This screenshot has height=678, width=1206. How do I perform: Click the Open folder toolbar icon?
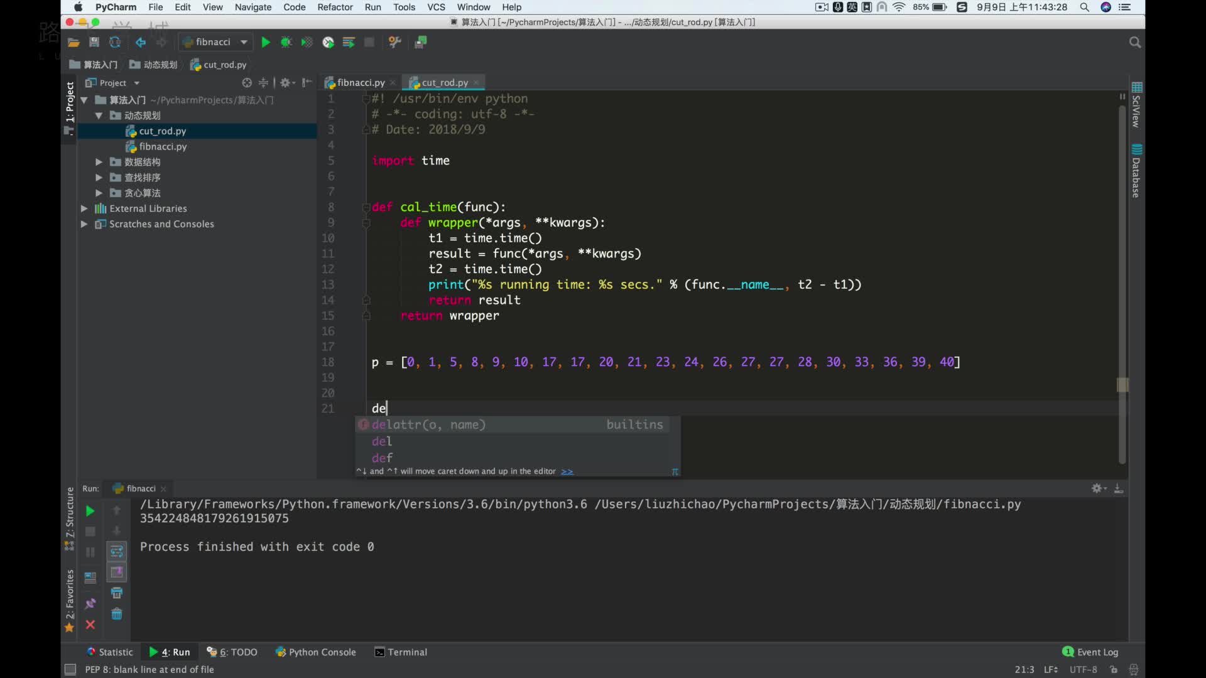[73, 42]
